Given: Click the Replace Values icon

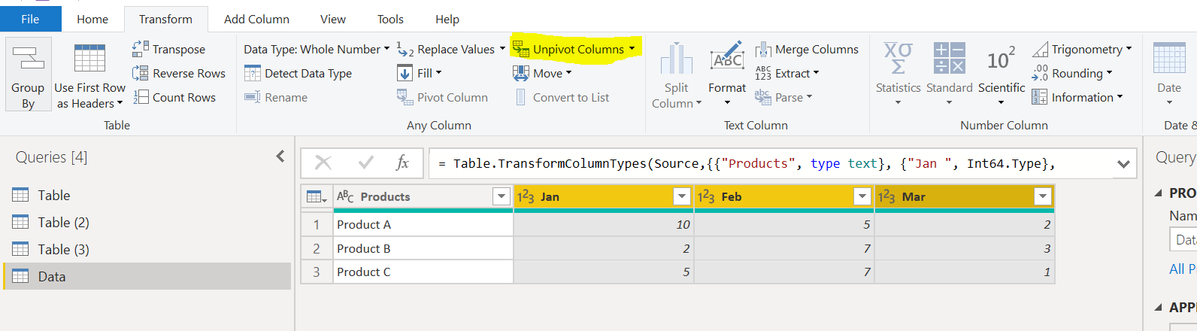Looking at the screenshot, I should coord(405,49).
